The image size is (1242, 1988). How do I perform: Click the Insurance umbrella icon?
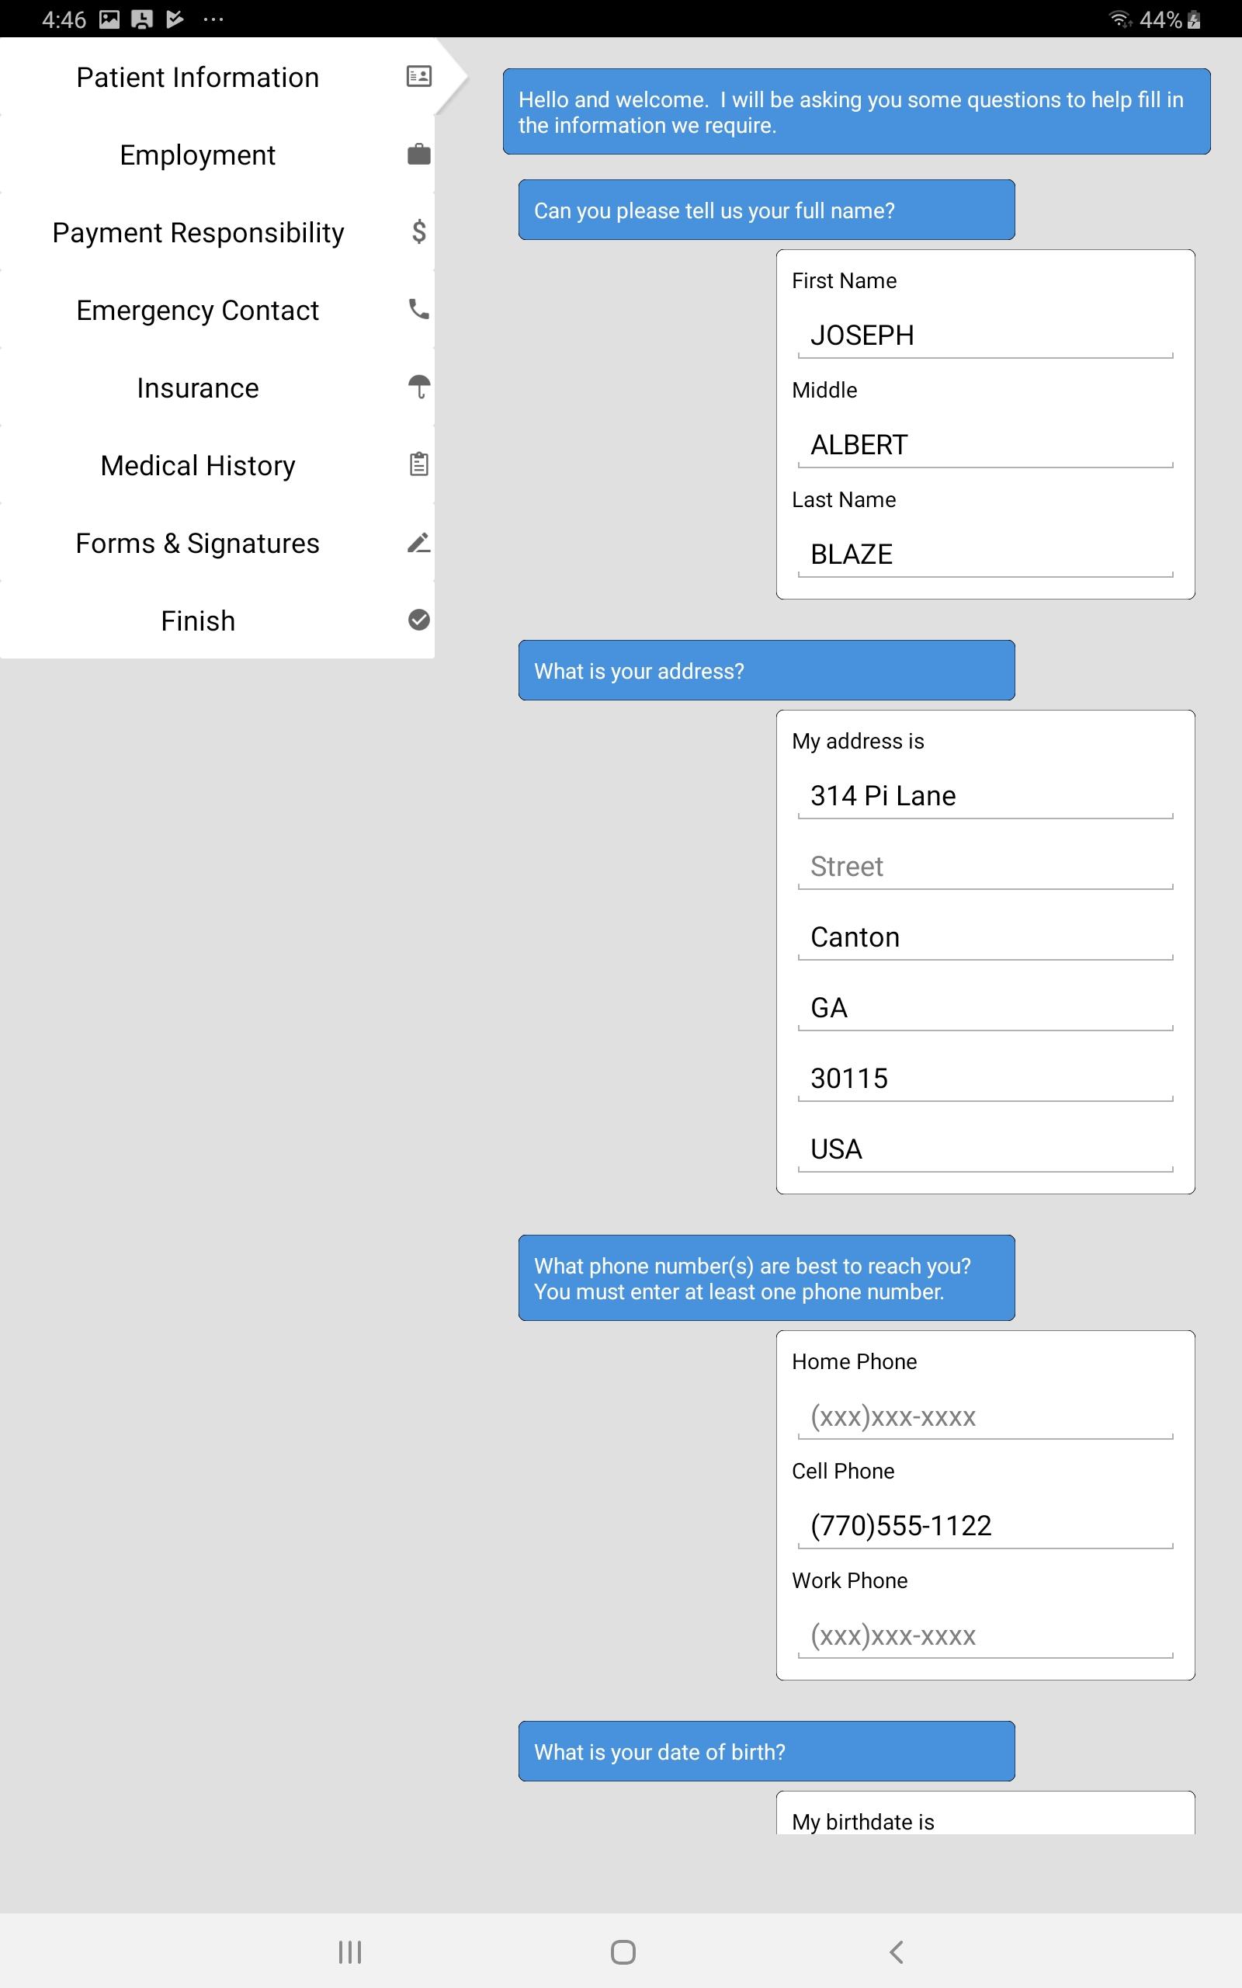pyautogui.click(x=419, y=387)
